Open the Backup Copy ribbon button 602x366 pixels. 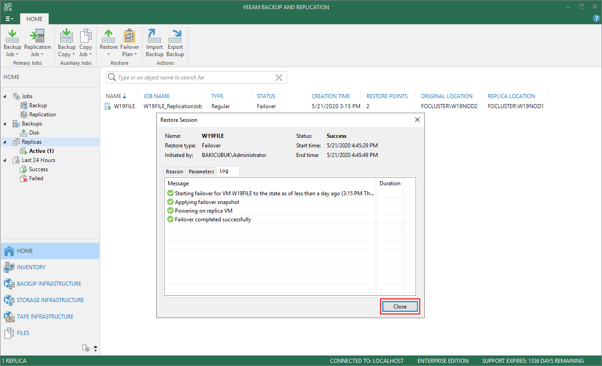[x=67, y=43]
